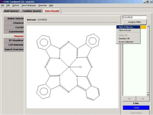Open the CSD Internals pane
The height and width of the screenshot is (115, 153).
point(14,45)
